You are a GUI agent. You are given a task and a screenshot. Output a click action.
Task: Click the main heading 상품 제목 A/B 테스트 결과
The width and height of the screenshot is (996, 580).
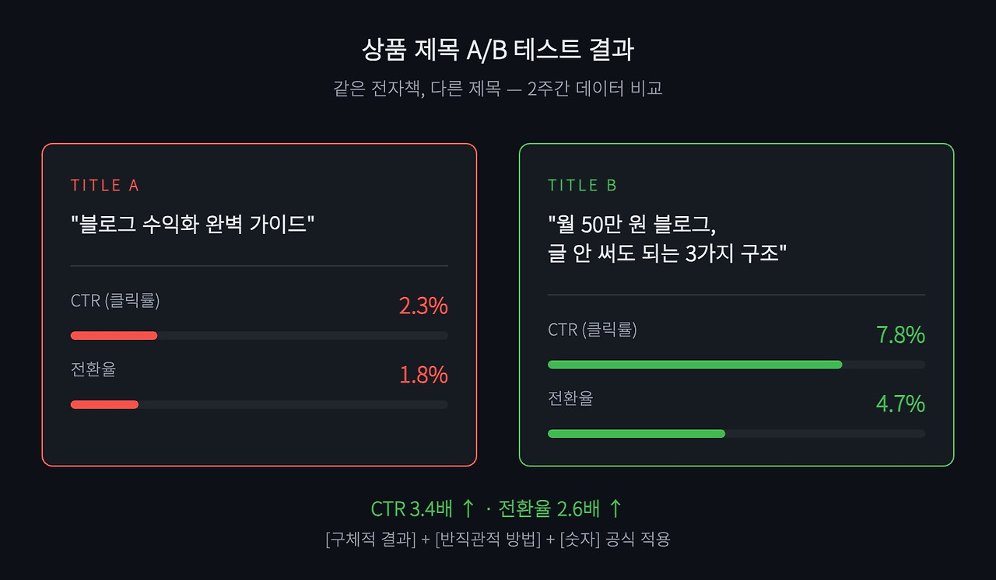point(498,50)
